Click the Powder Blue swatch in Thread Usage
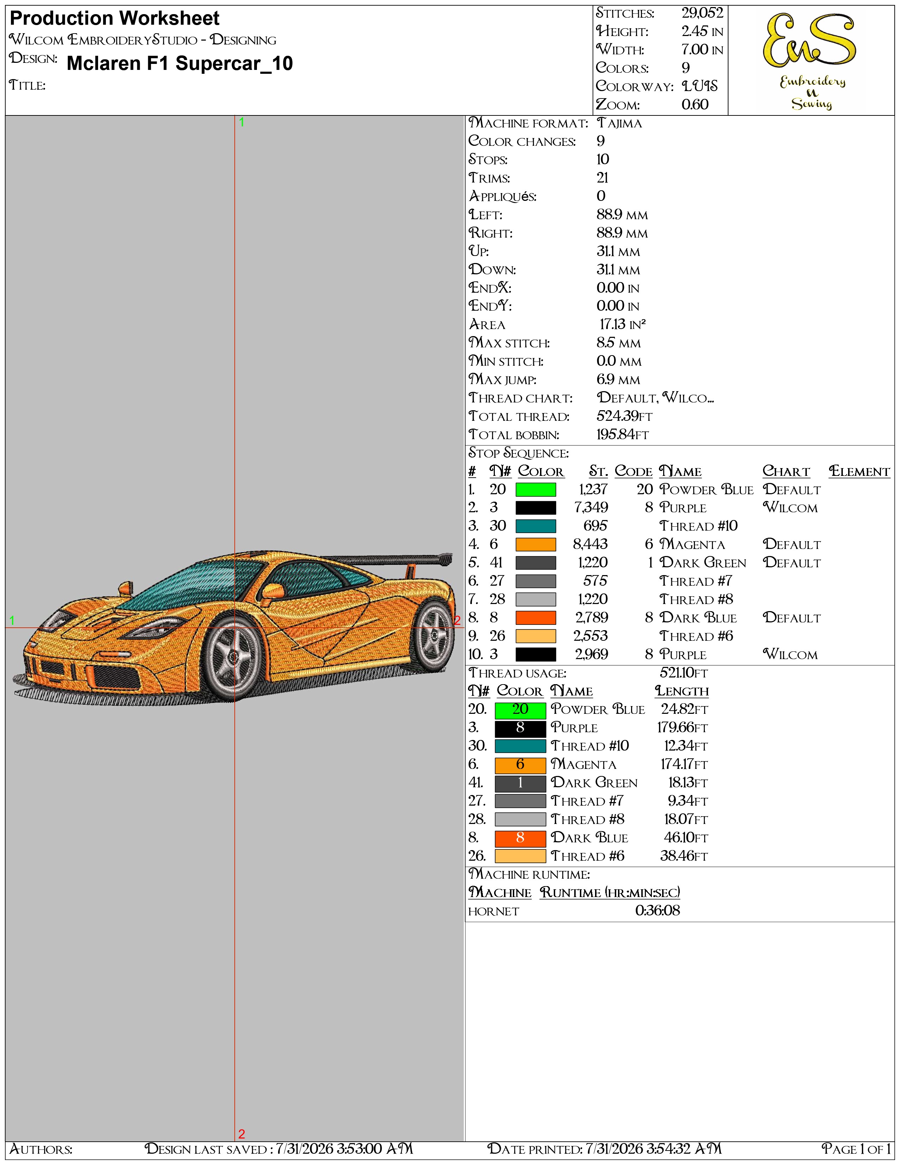This screenshot has width=900, height=1165. 520,710
